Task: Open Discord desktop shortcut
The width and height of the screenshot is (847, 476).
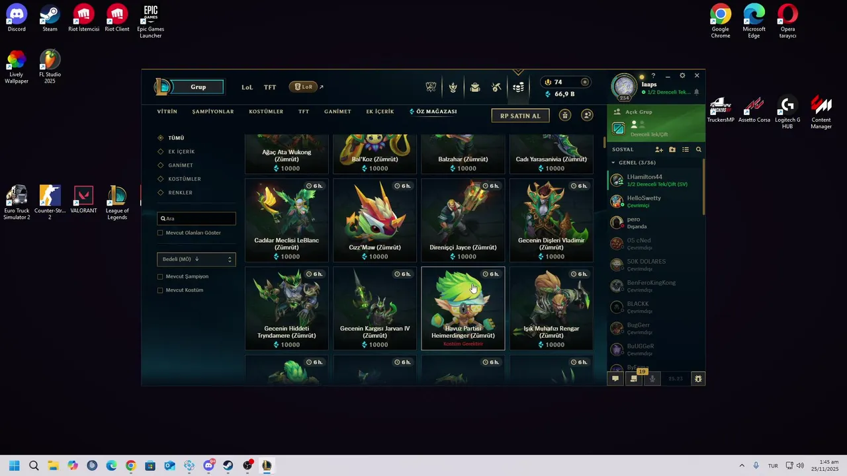Action: coord(17,19)
